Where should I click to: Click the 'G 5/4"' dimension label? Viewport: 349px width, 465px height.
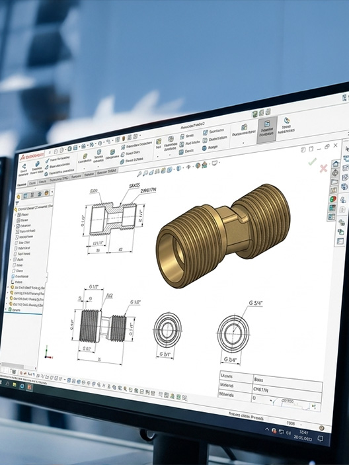[x=255, y=303]
